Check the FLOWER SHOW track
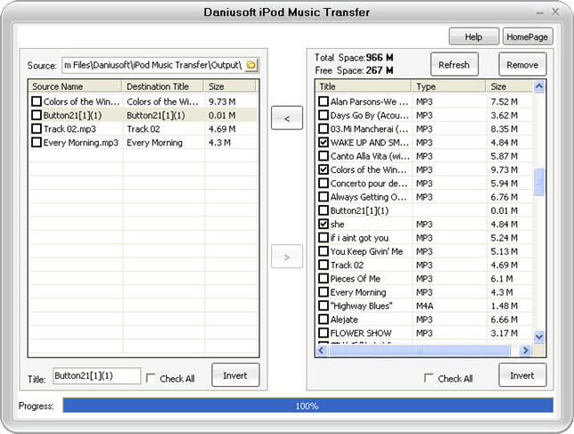574x434 pixels. (x=324, y=333)
